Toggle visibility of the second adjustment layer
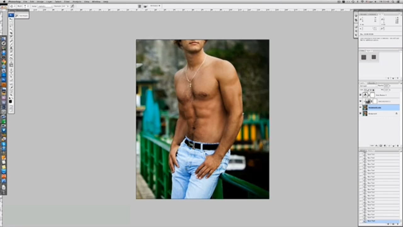403x227 pixels. (360, 101)
